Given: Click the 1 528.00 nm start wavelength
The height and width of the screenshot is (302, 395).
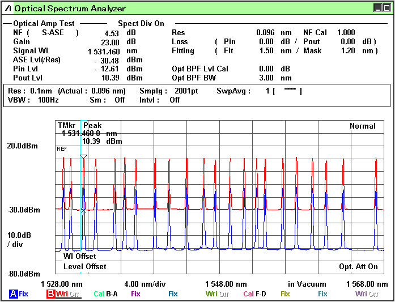Looking at the screenshot, I should click(62, 284).
